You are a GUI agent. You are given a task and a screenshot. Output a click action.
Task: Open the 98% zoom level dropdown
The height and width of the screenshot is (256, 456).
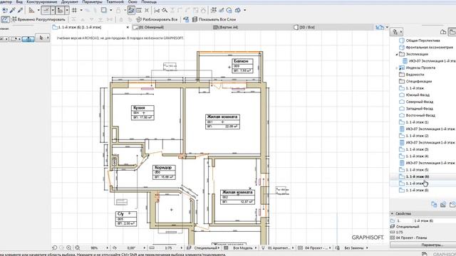click(108, 248)
